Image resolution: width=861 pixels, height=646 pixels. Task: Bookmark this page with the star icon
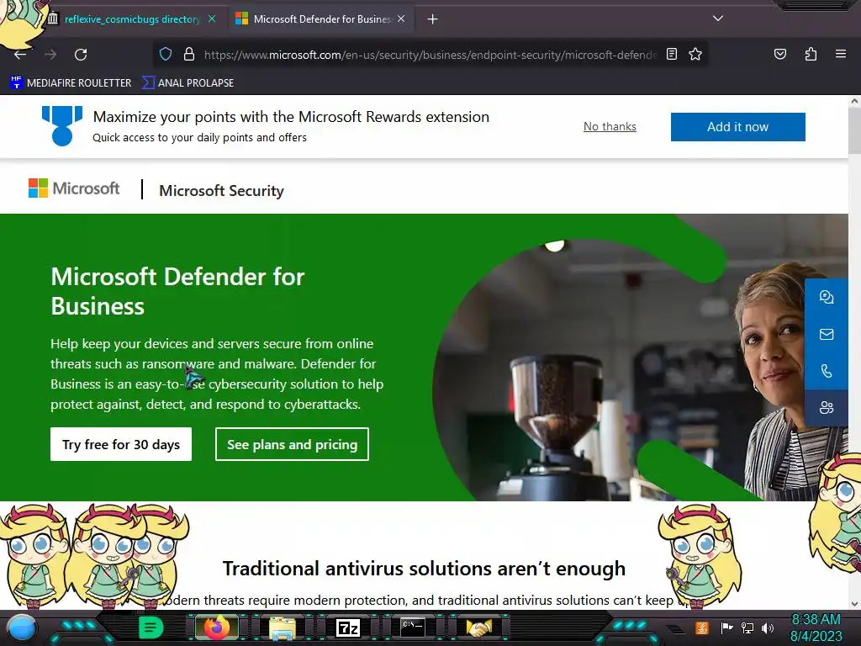click(695, 54)
